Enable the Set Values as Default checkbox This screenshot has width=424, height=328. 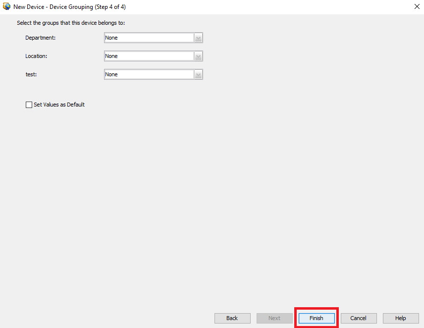[x=29, y=105]
